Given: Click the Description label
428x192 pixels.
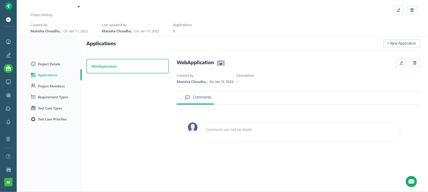Looking at the screenshot, I should pyautogui.click(x=245, y=76).
